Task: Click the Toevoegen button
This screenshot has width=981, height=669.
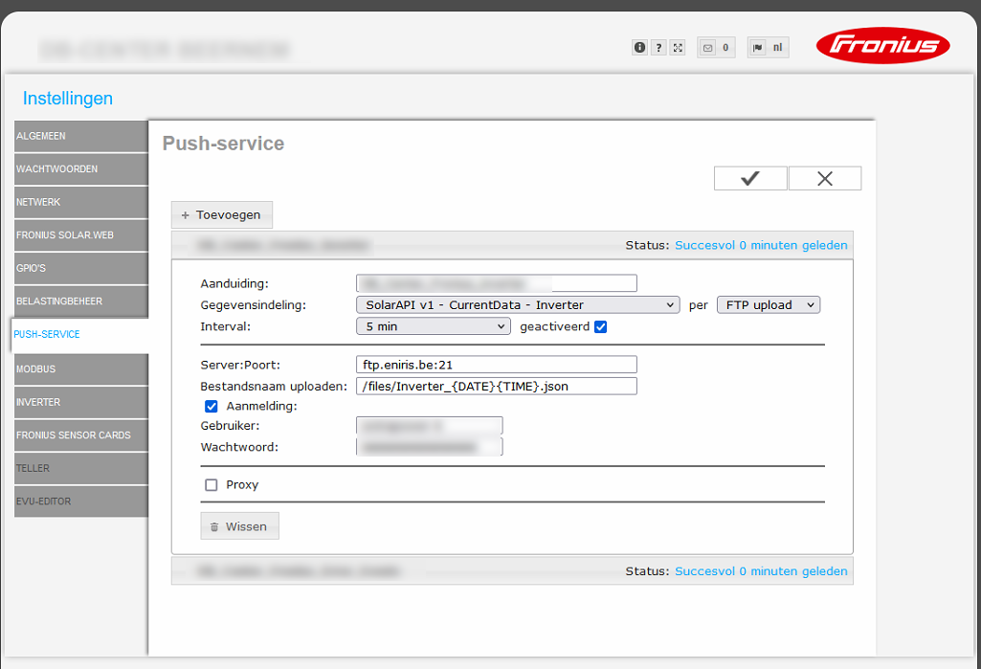Action: pyautogui.click(x=222, y=215)
